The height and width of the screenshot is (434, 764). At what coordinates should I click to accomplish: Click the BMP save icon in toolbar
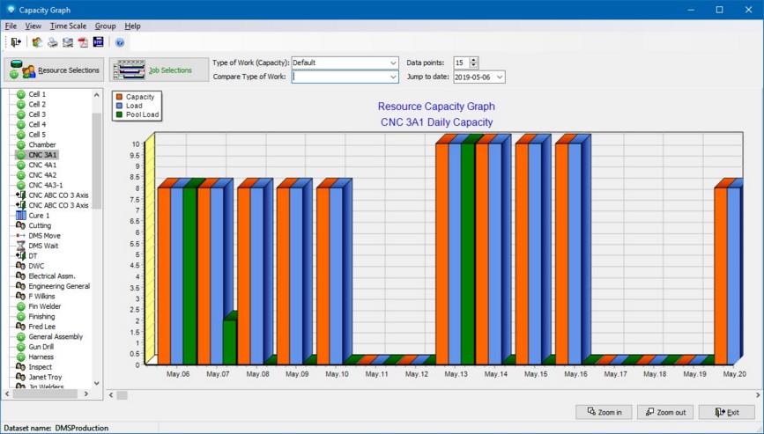point(98,42)
